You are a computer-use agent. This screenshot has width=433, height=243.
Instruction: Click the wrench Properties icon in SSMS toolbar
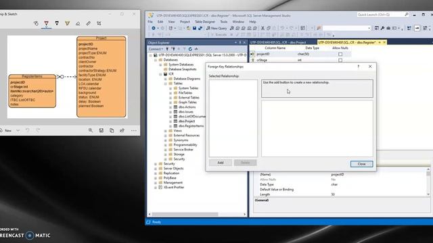click(x=382, y=28)
